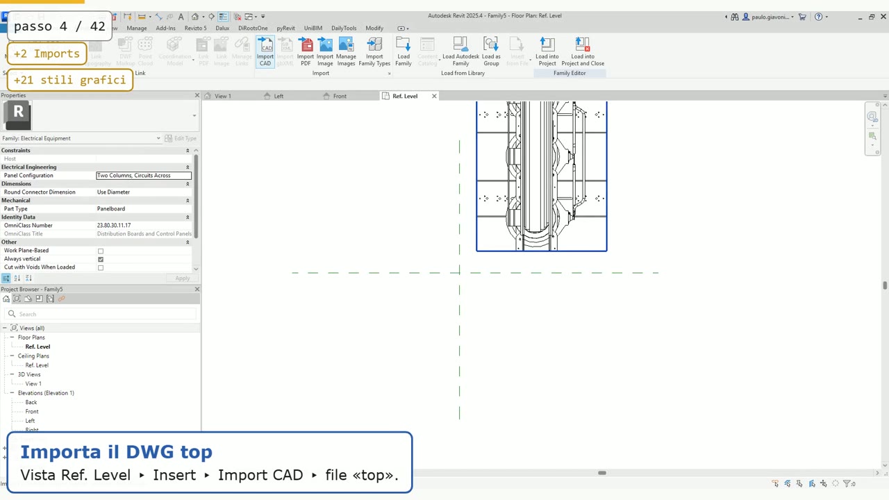Collapse the Electrical Engineering property group
Viewport: 889px width, 500px height.
[188, 167]
